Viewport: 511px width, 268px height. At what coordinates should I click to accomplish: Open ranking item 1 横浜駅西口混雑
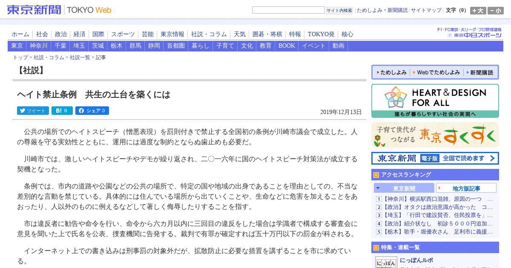[x=438, y=199]
